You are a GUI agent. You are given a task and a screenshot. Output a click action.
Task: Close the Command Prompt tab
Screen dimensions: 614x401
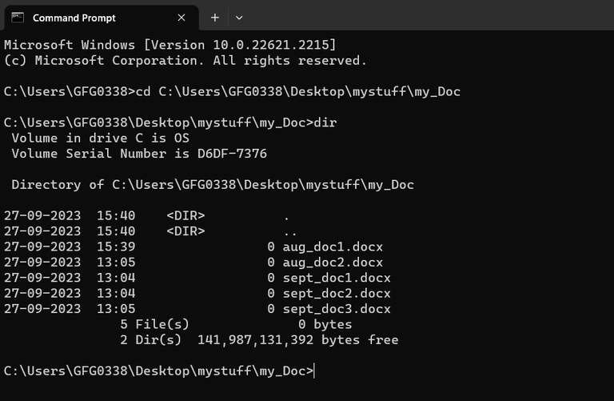[x=181, y=17]
